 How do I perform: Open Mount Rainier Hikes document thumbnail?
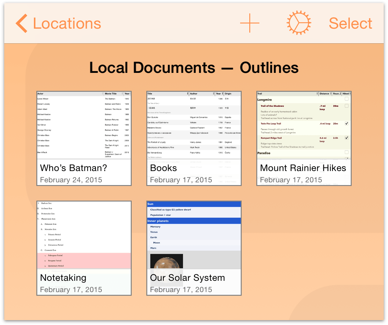tap(304, 138)
